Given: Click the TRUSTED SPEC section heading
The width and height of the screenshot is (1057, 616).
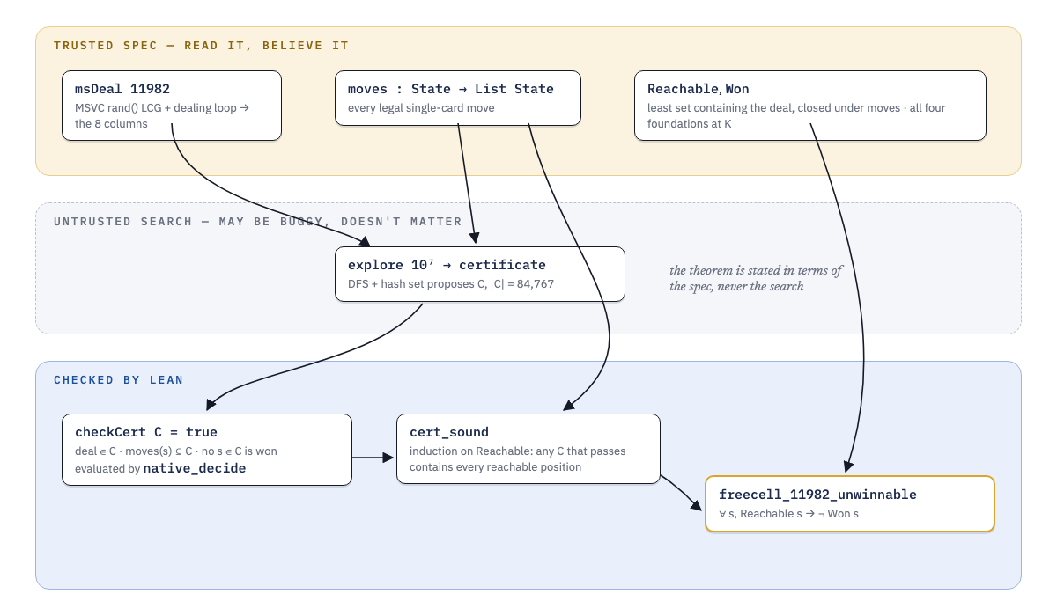Looking at the screenshot, I should coord(201,46).
